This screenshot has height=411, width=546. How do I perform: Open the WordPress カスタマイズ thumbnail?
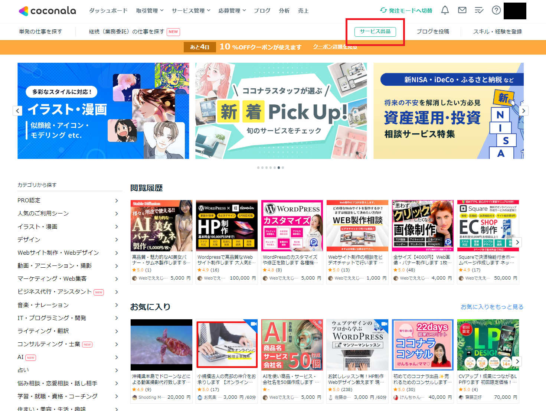click(292, 226)
